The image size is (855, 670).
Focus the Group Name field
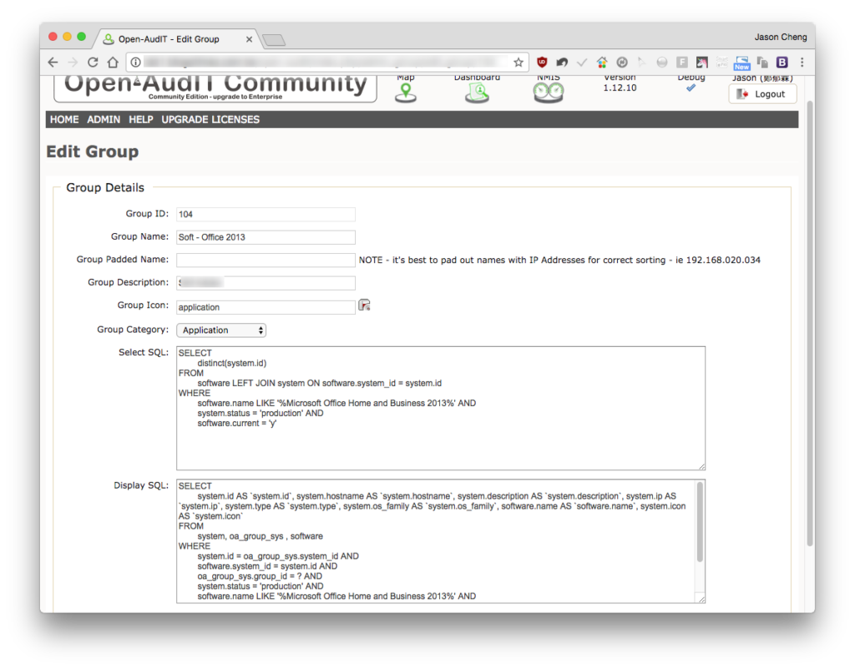pyautogui.click(x=266, y=237)
